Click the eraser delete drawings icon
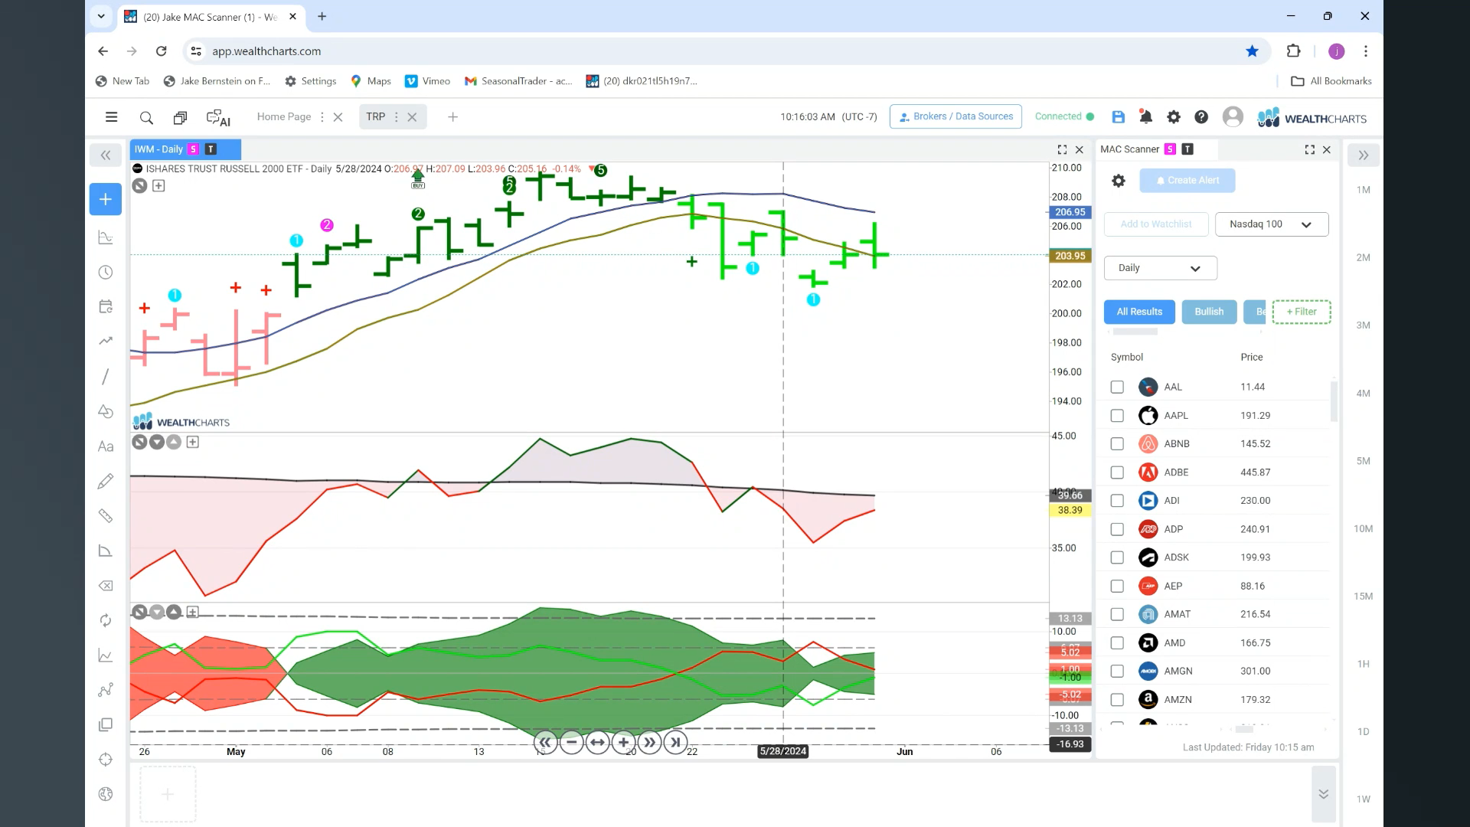The image size is (1470, 827). [106, 586]
